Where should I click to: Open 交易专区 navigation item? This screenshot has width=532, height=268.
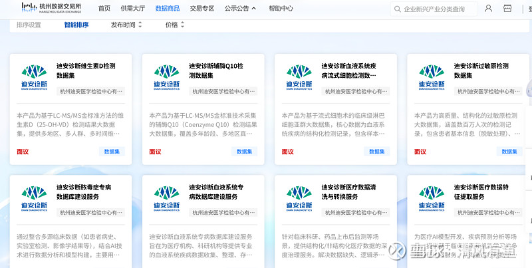pyautogui.click(x=202, y=9)
